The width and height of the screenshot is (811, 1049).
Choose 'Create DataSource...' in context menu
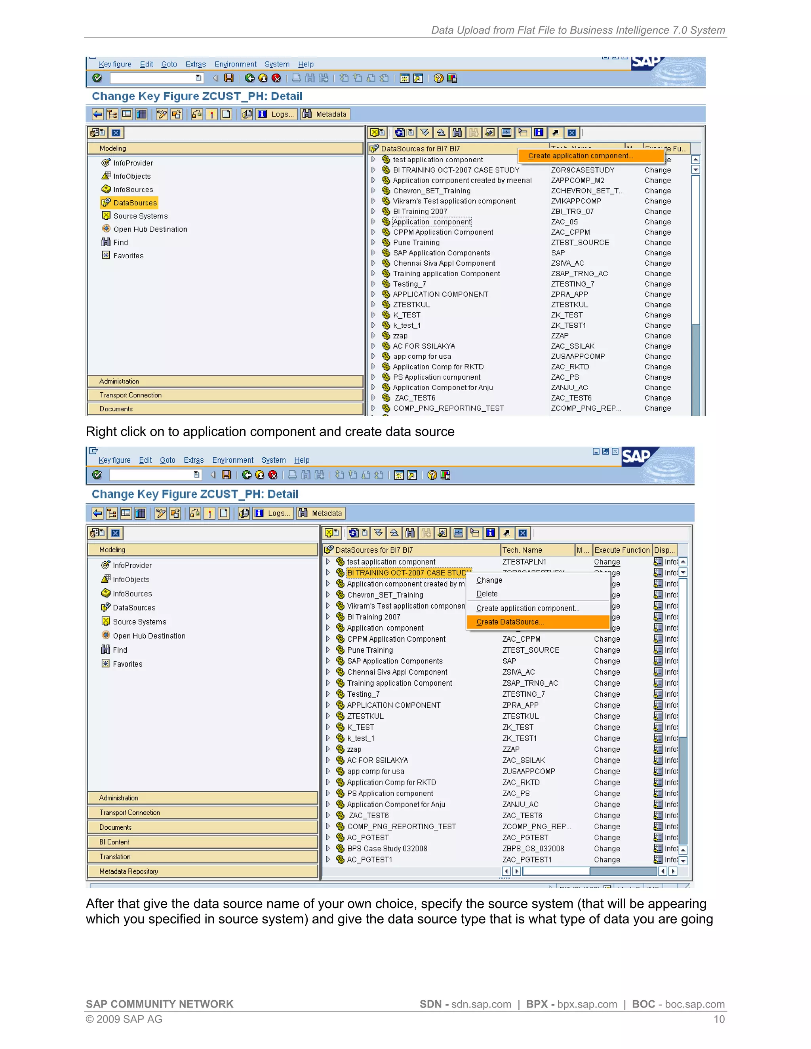538,622
